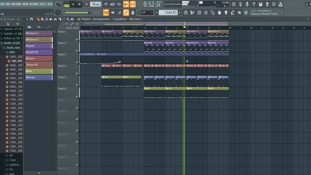The width and height of the screenshot is (311, 175).
Task: Select the Drums pattern in the picker
Action: (x=39, y=77)
